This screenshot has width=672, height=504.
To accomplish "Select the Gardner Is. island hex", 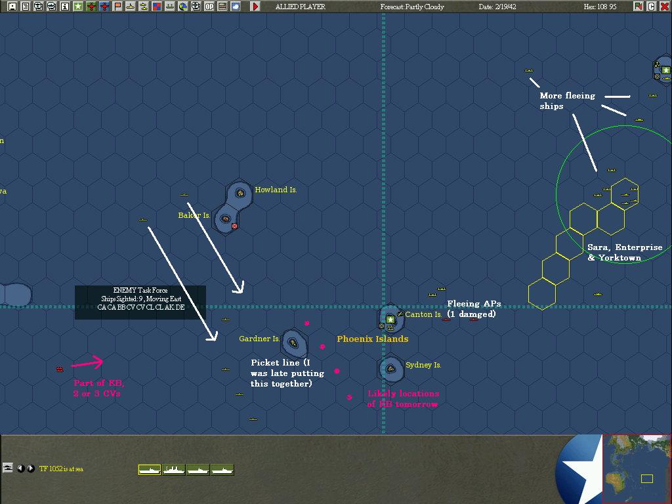I will [293, 343].
